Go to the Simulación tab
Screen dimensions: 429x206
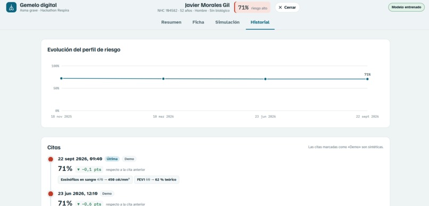(x=227, y=22)
